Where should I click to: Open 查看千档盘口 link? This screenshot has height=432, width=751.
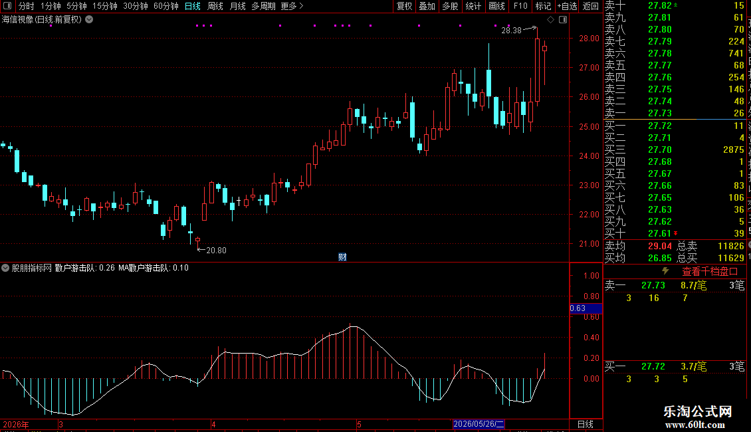tap(710, 272)
